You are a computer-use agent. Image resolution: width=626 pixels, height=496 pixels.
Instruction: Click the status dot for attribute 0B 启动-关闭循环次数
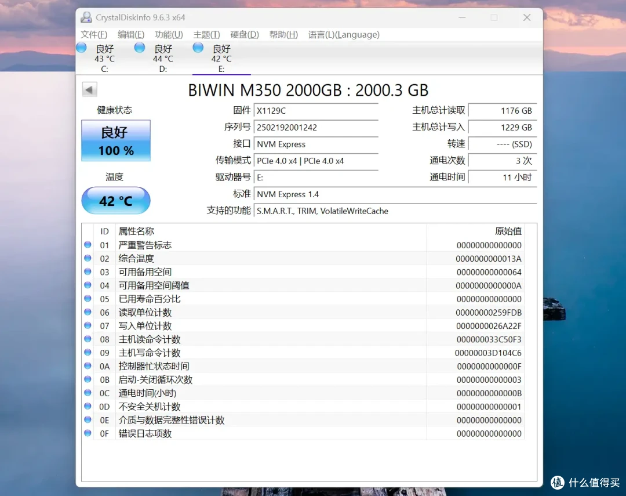pyautogui.click(x=88, y=379)
